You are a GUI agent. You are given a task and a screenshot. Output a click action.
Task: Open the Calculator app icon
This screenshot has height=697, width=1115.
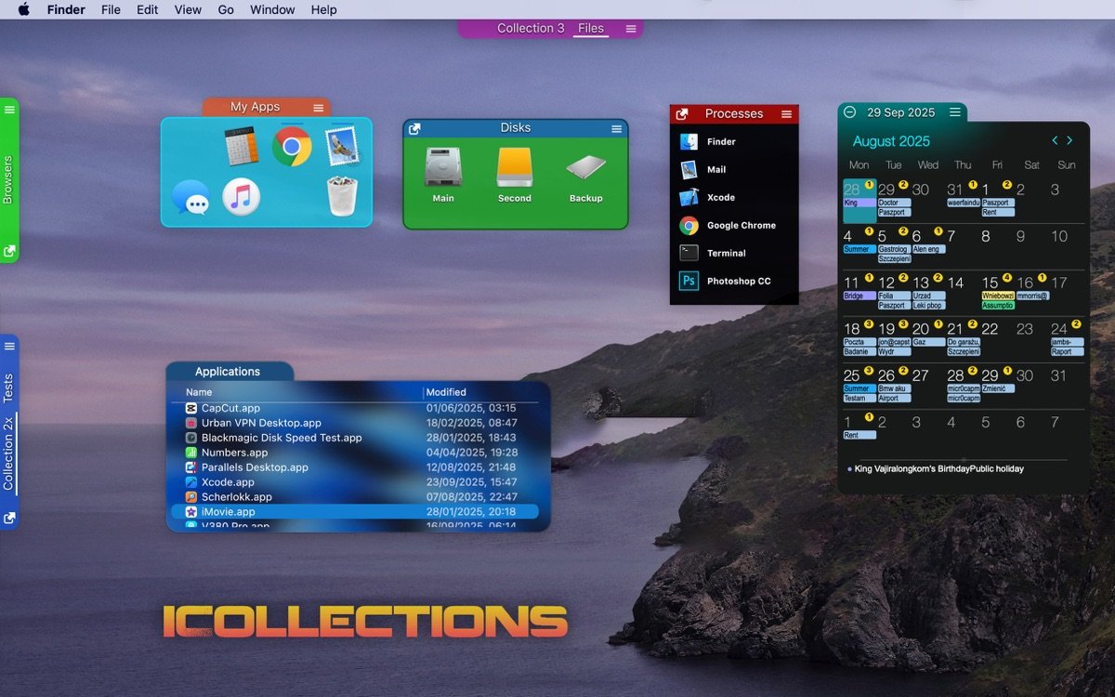(241, 147)
